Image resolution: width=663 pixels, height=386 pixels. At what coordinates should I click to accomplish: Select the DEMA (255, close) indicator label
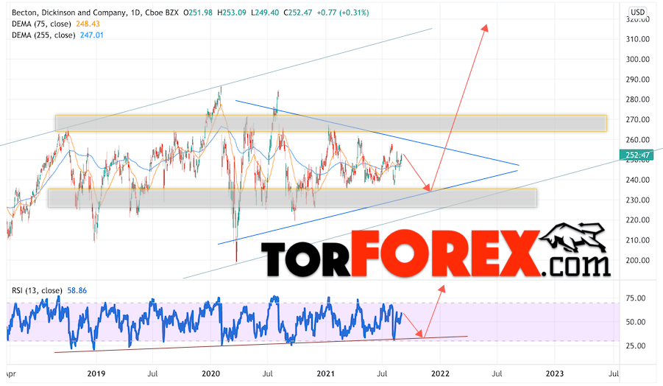pyautogui.click(x=43, y=35)
